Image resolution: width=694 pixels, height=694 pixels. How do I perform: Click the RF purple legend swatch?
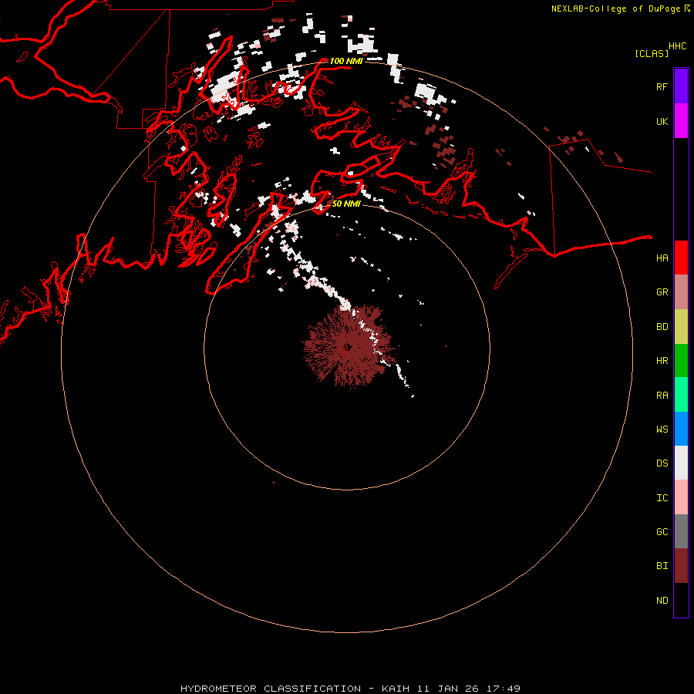681,86
